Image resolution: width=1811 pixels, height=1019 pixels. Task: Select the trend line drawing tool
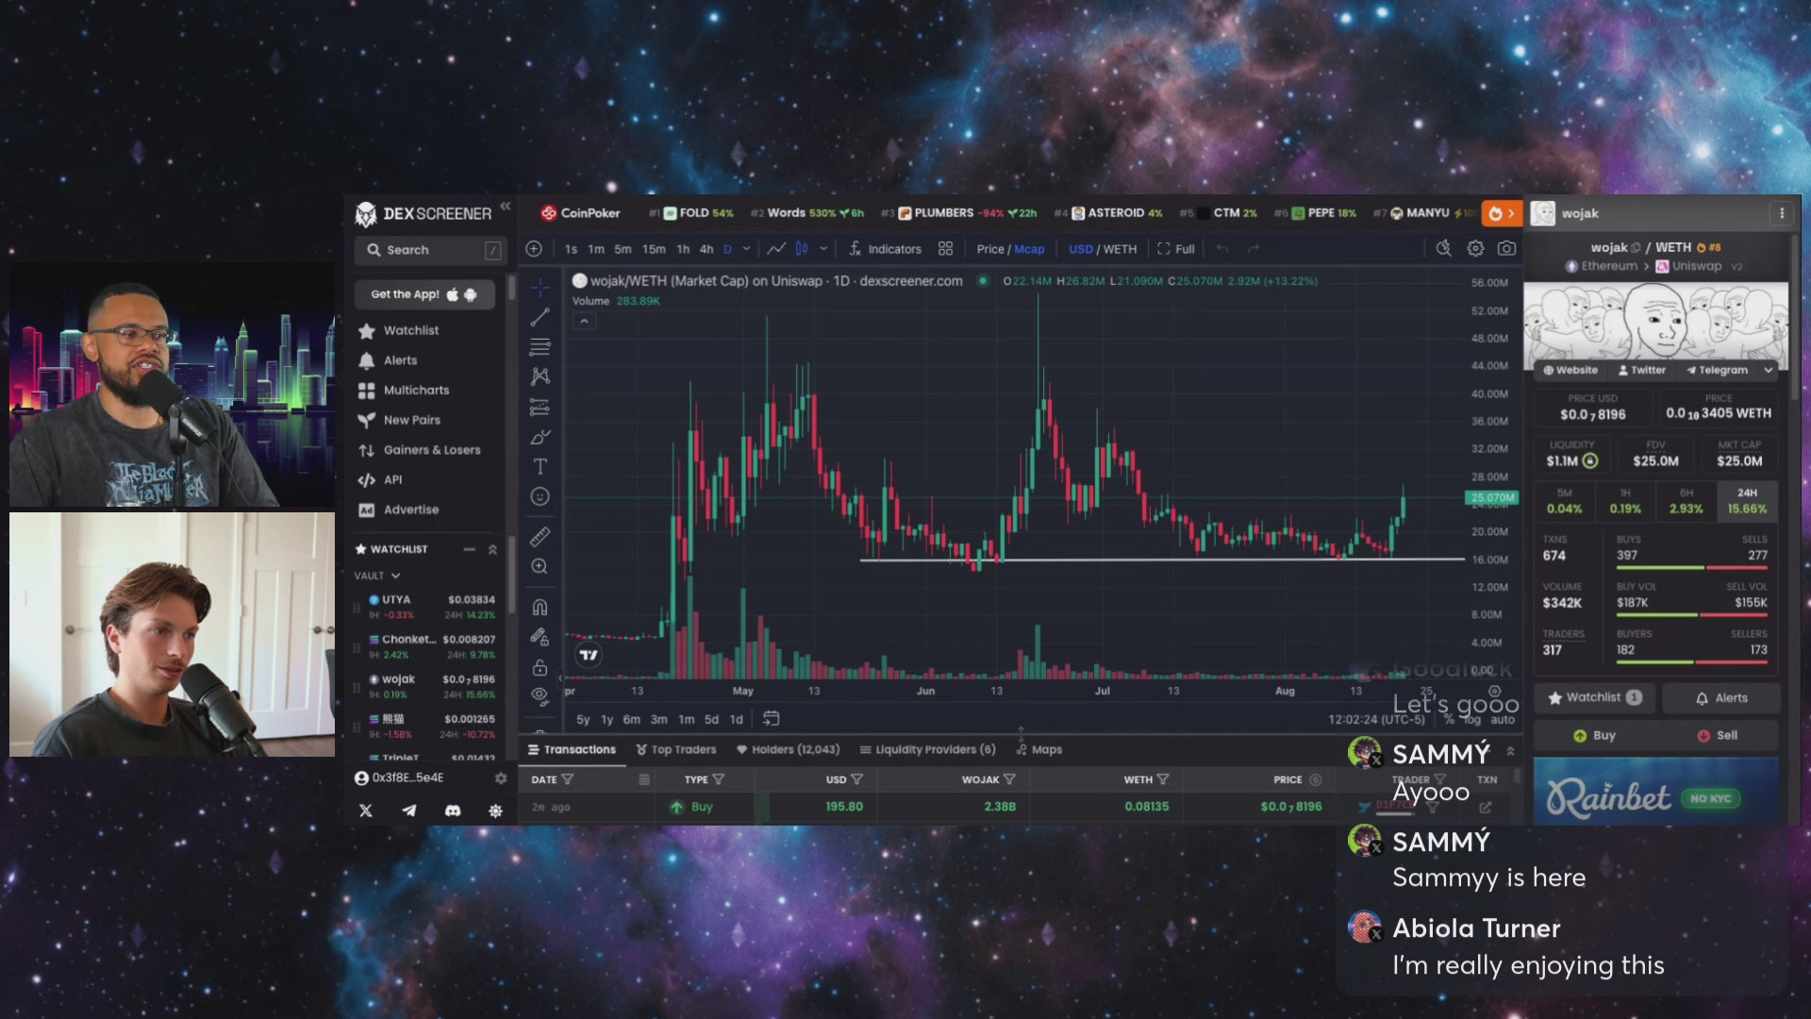(x=540, y=317)
